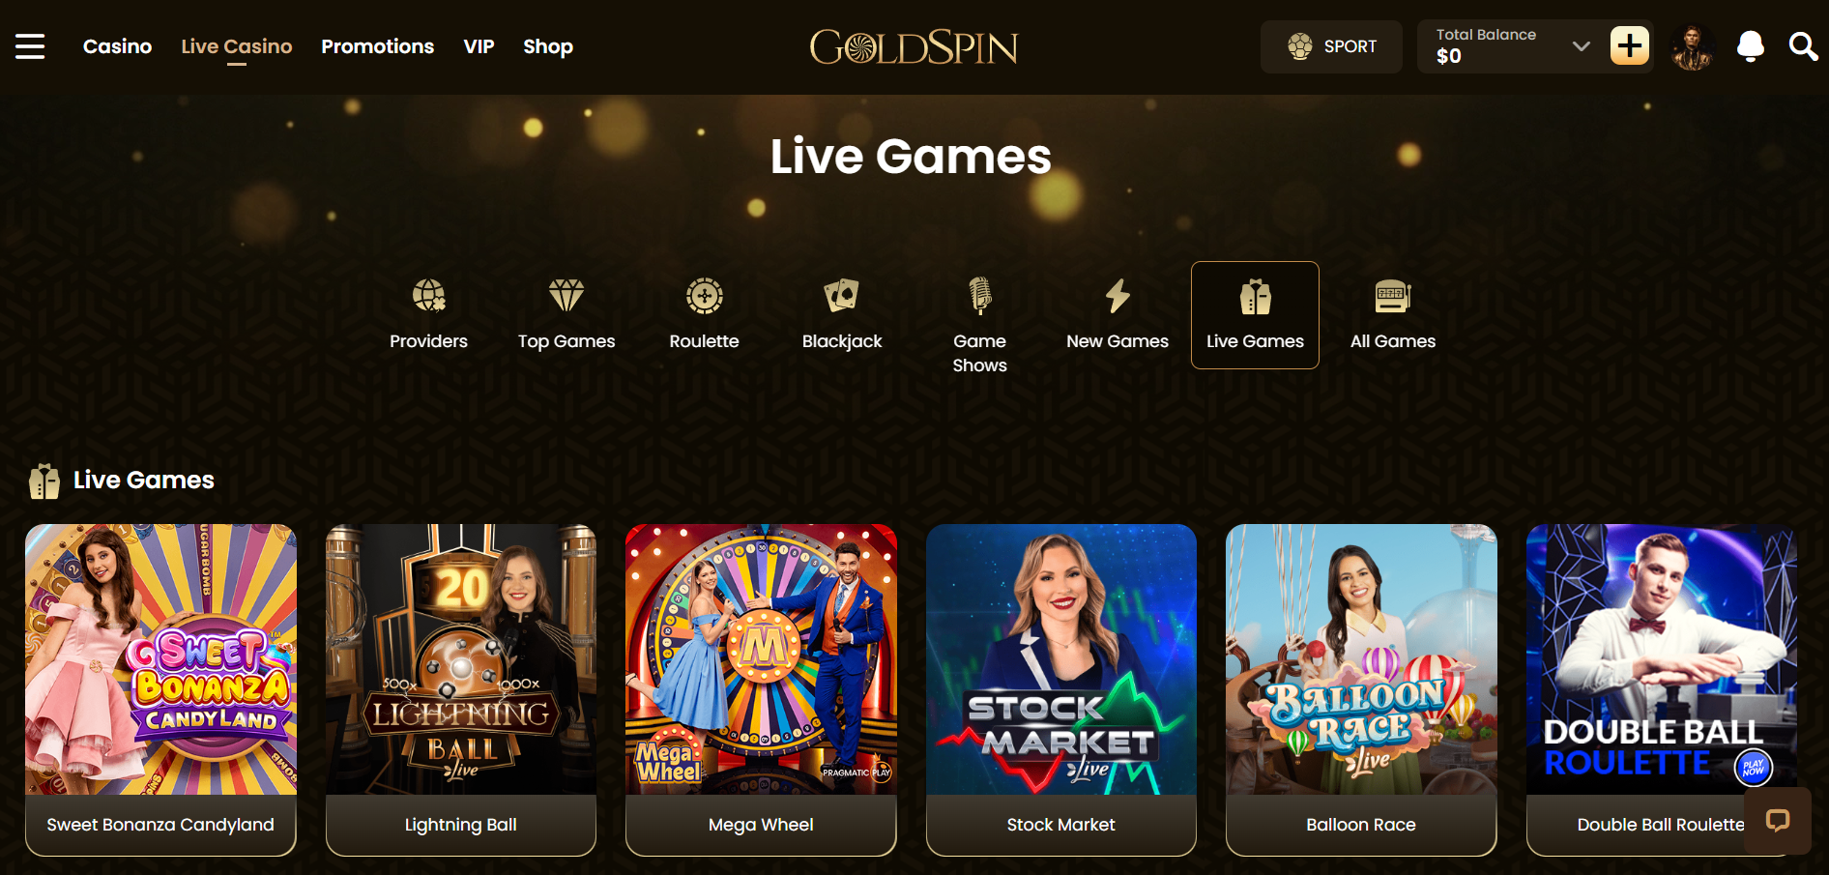Viewport: 1829px width, 875px height.
Task: Open the hamburger menu
Action: point(30,46)
